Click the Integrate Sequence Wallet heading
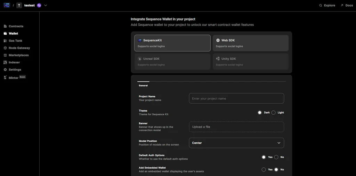The height and width of the screenshot is (176, 356). point(163,19)
